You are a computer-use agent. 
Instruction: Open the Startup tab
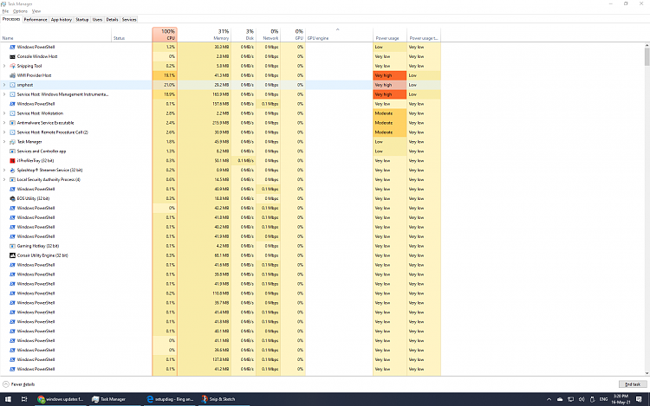click(x=81, y=18)
